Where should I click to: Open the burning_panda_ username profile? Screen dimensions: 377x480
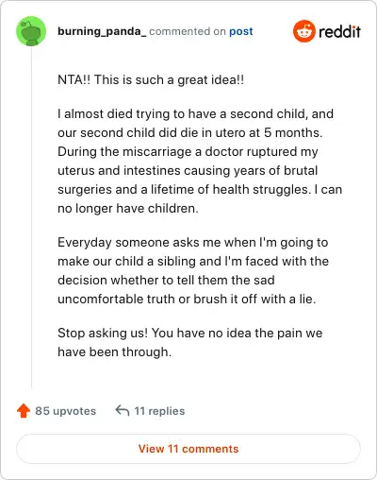pyautogui.click(x=102, y=31)
